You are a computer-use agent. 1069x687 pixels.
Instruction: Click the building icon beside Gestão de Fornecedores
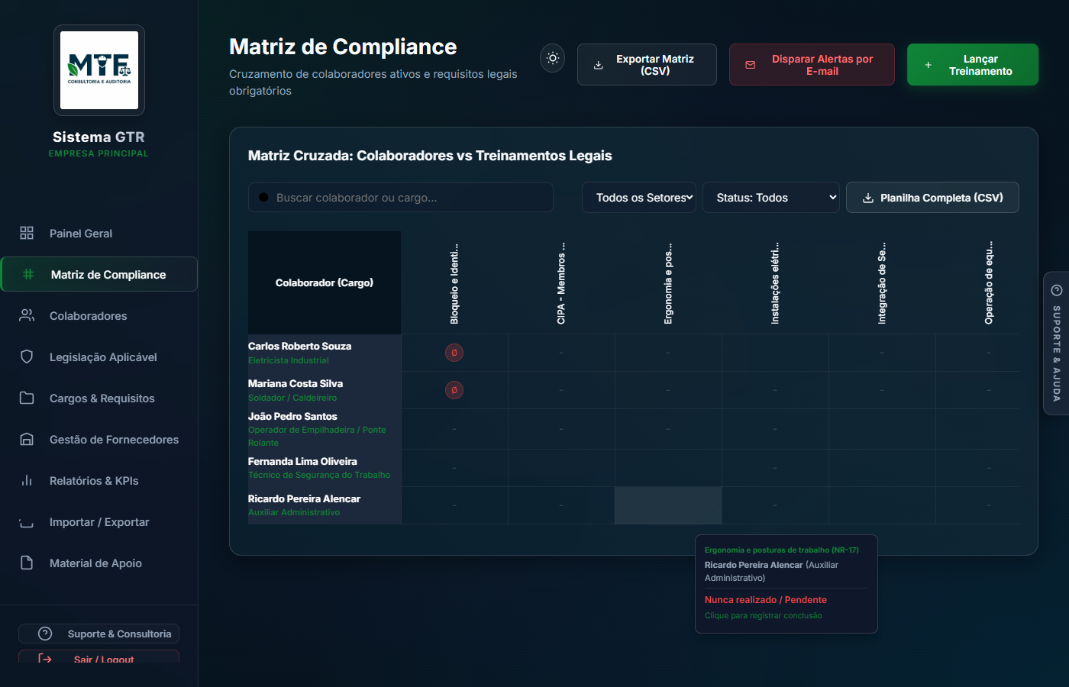(x=27, y=439)
